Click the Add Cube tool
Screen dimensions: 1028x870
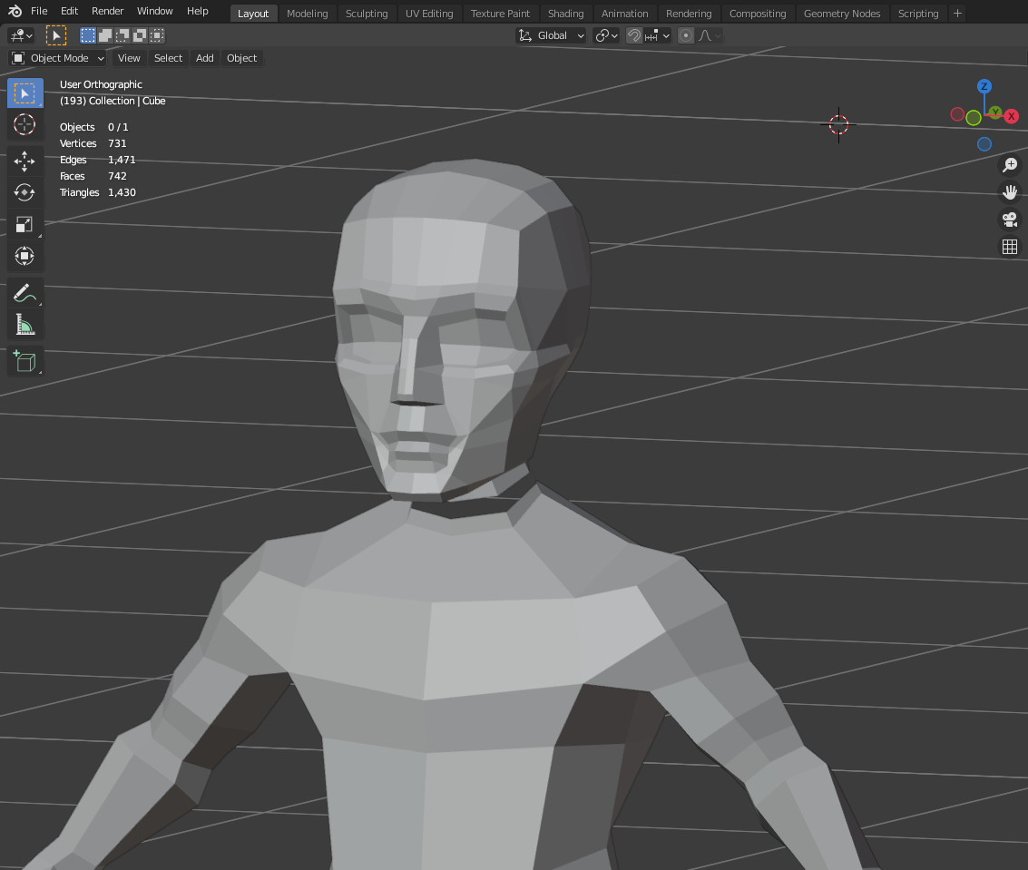tap(24, 361)
